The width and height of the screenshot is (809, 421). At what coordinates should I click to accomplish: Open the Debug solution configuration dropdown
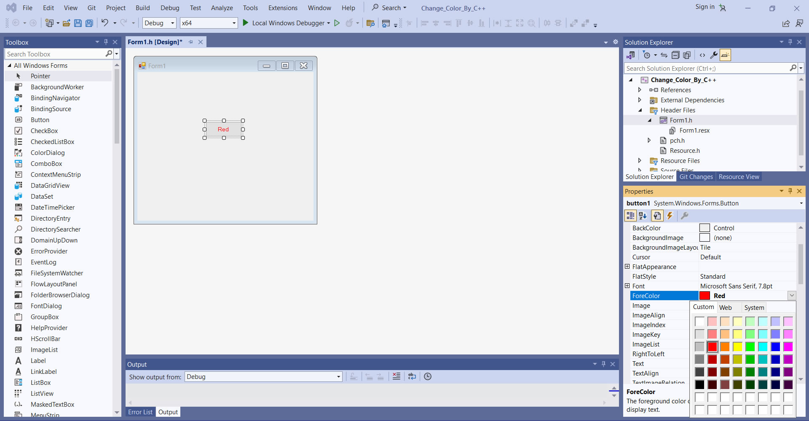(x=159, y=23)
